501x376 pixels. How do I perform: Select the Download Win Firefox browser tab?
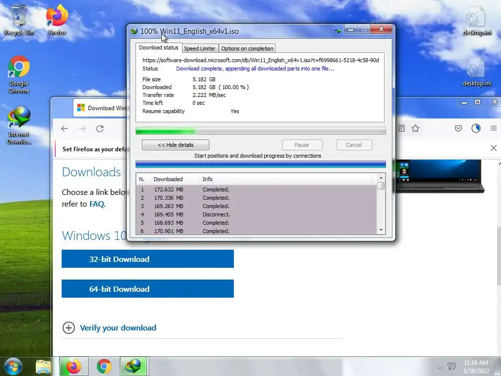[101, 108]
